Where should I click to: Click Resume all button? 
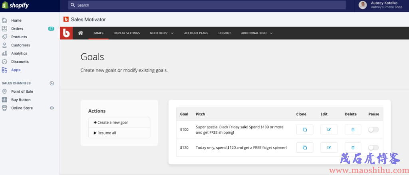[119, 133]
